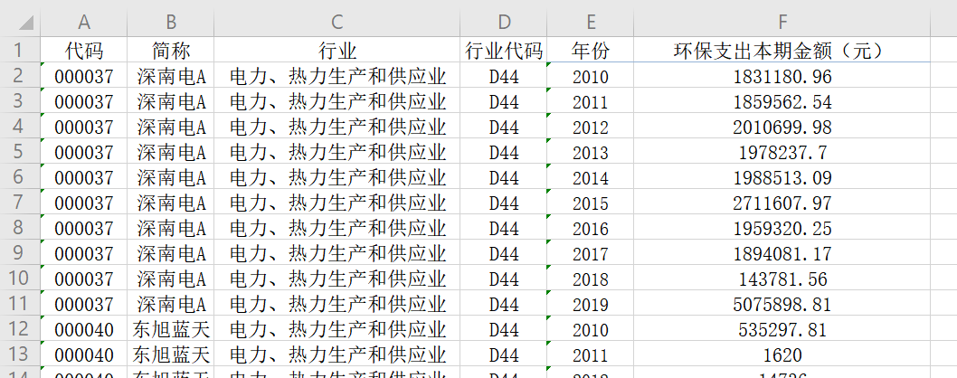Click year 2010 for 深南电A
This screenshot has height=378, width=957.
pyautogui.click(x=590, y=76)
